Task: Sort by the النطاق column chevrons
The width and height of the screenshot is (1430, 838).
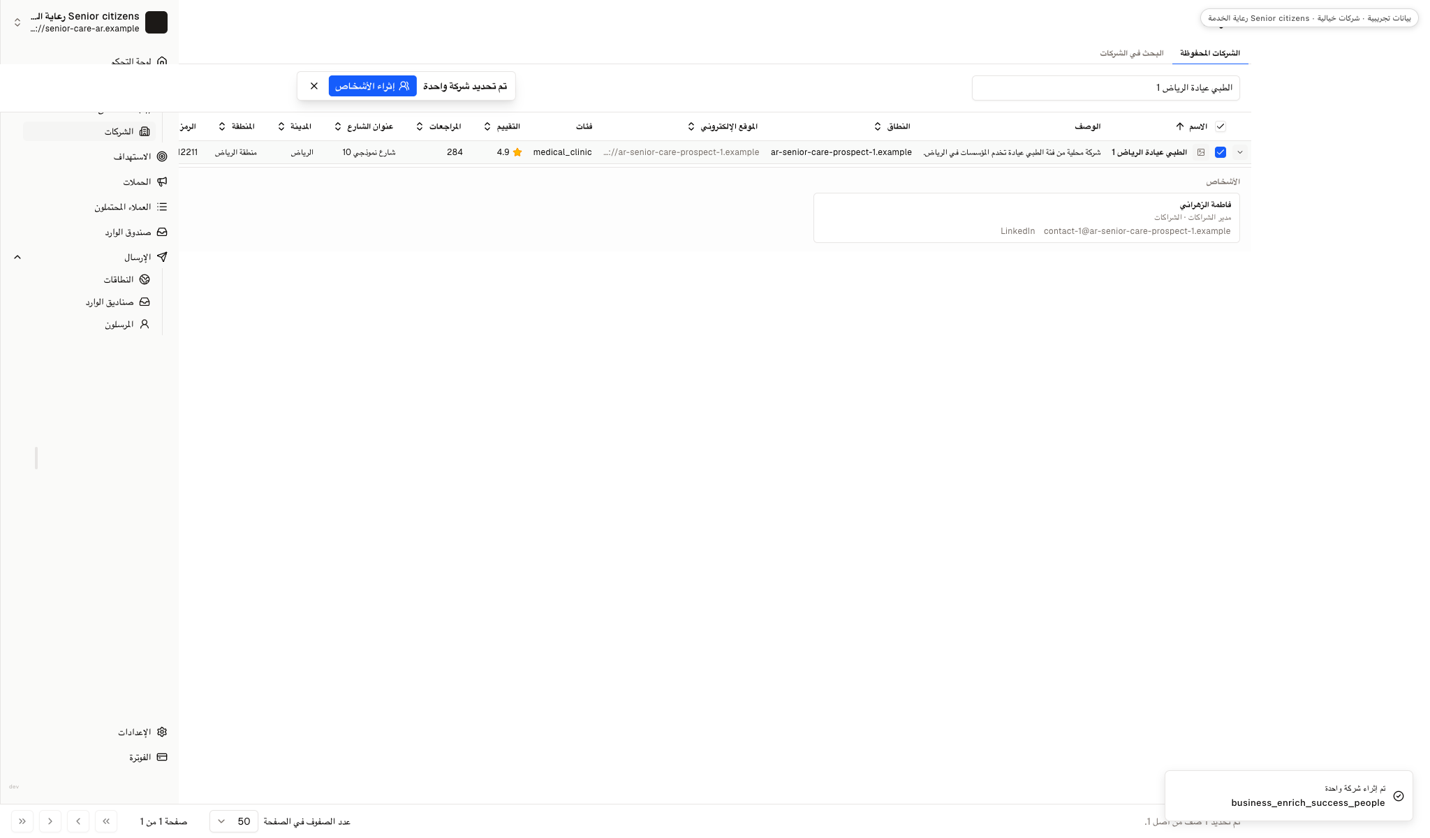Action: point(878,126)
